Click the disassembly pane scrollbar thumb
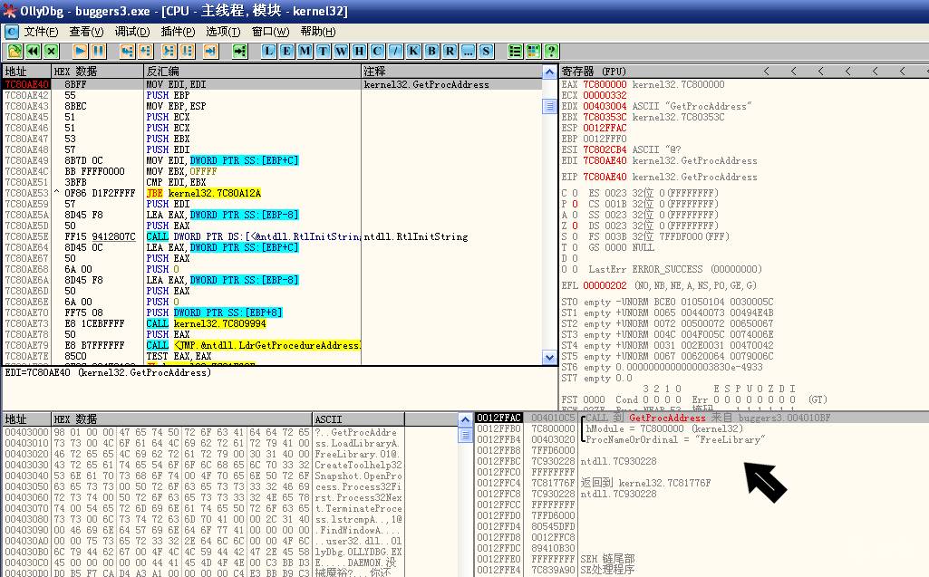929x577 pixels. pyautogui.click(x=549, y=106)
